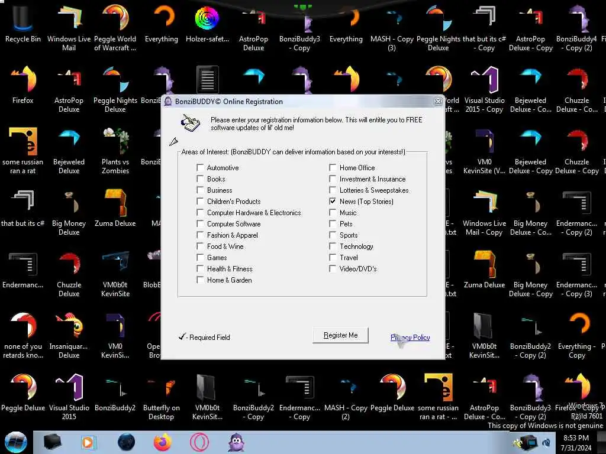Image resolution: width=606 pixels, height=454 pixels.
Task: Close the BonziBUDDY Online Registration dialog
Action: [438, 101]
